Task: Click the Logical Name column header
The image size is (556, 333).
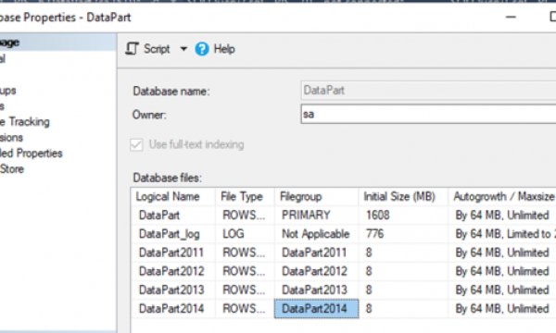Action: coord(173,196)
